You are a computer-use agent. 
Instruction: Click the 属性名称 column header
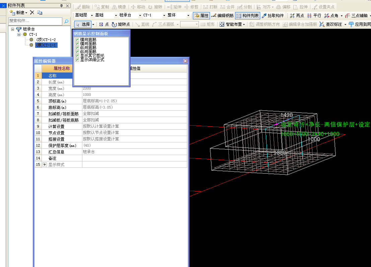(x=57, y=69)
